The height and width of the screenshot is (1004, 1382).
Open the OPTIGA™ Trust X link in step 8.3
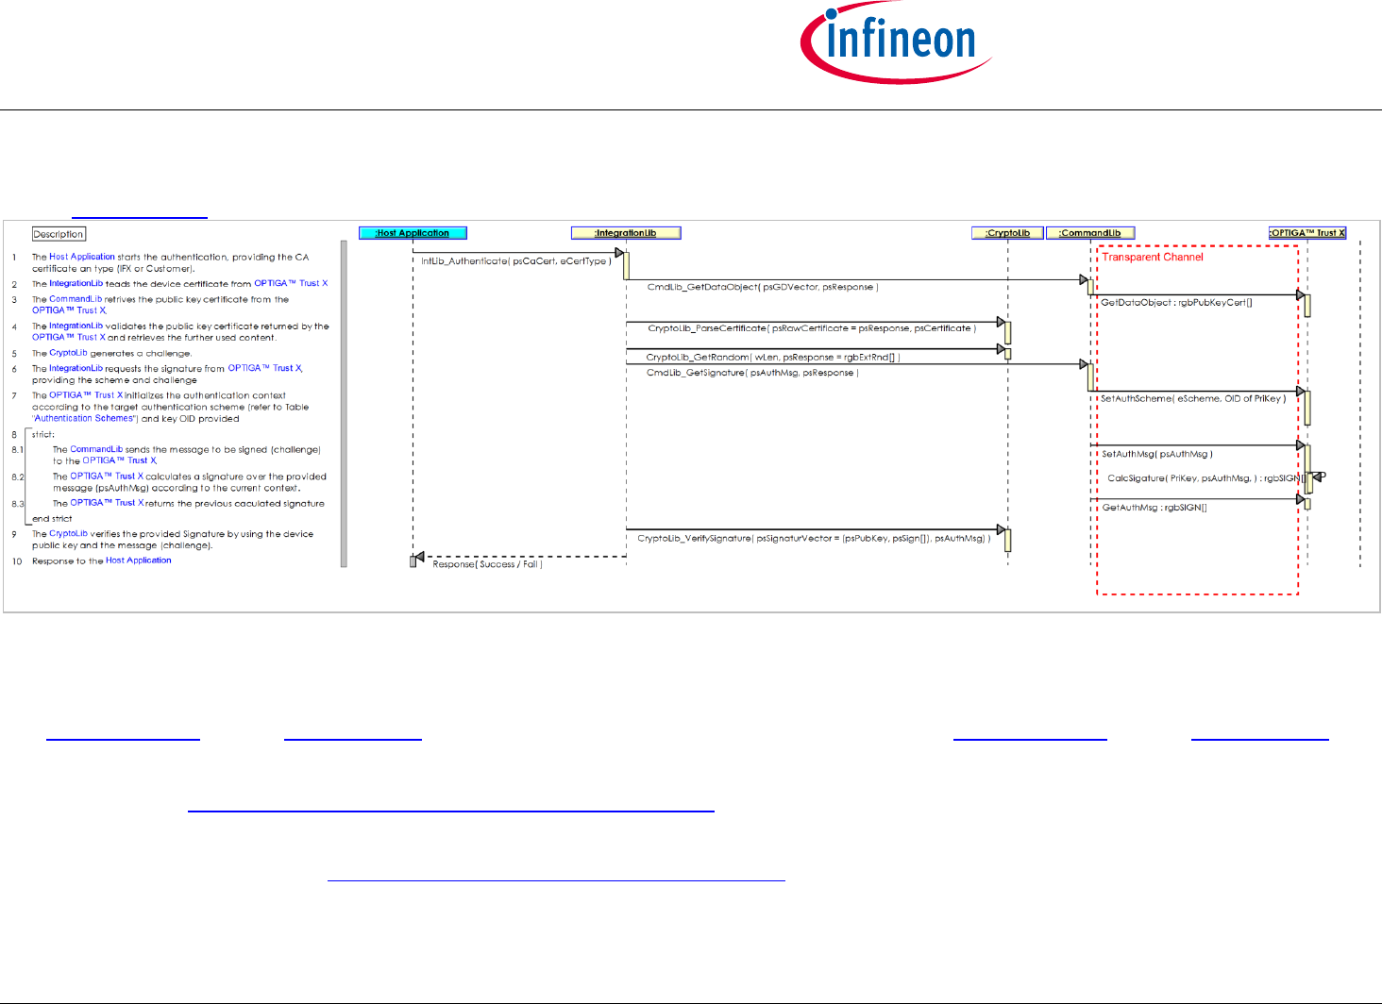pyautogui.click(x=107, y=503)
